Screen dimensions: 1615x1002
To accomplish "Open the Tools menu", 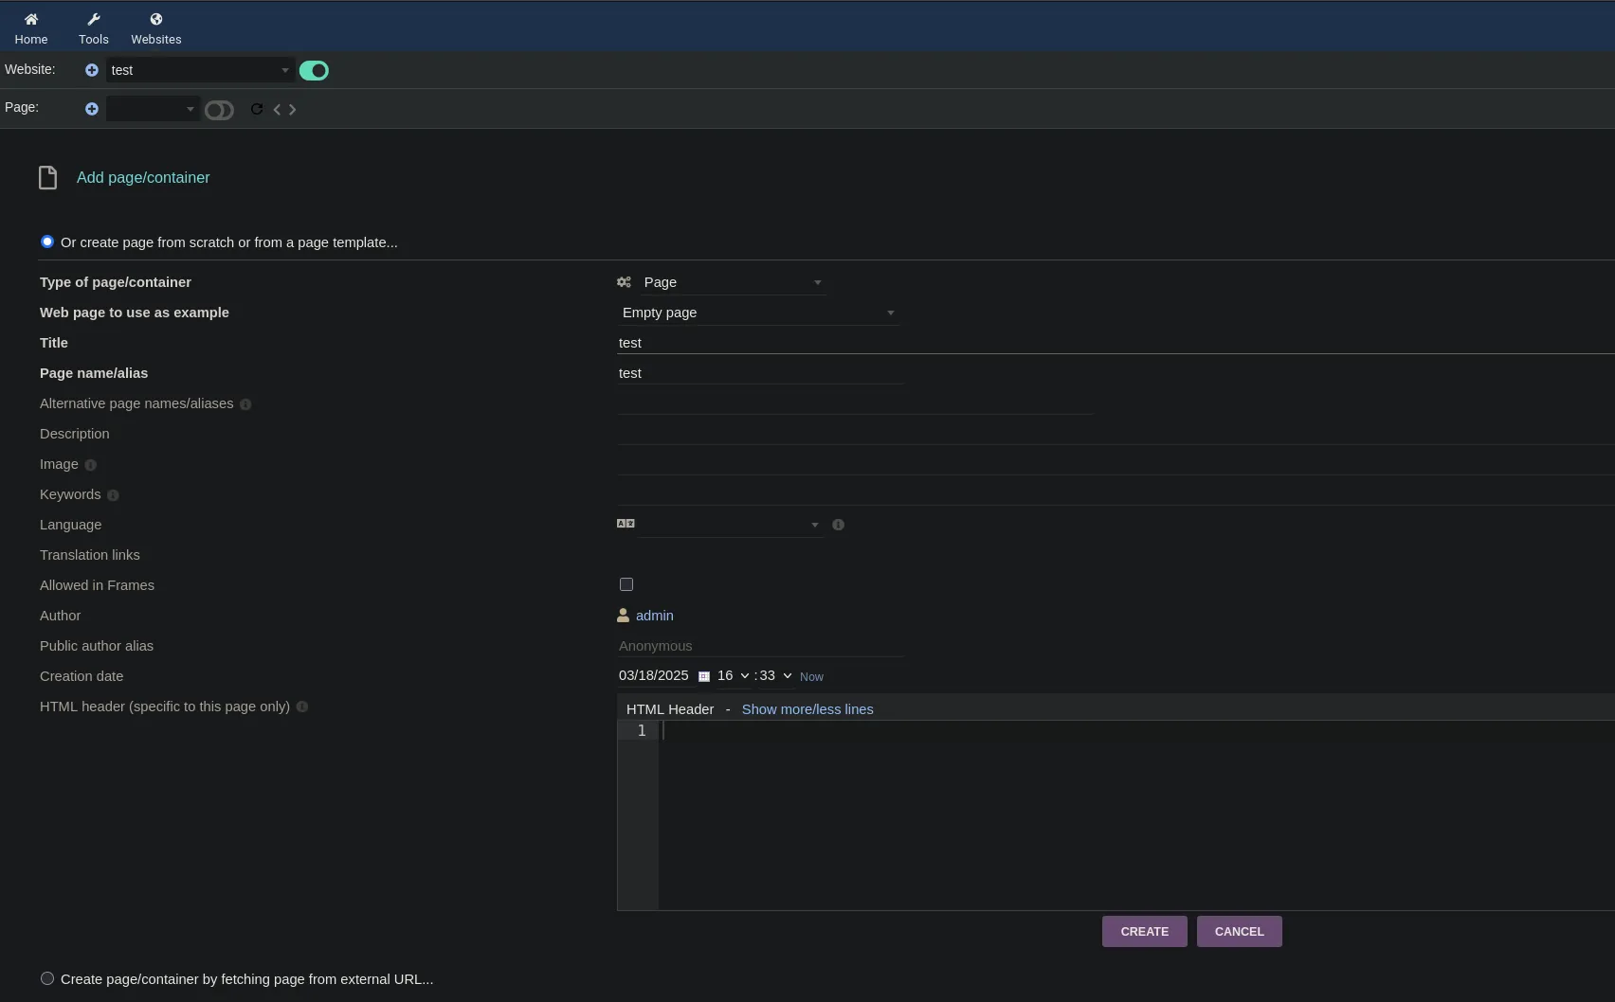I will [x=94, y=27].
